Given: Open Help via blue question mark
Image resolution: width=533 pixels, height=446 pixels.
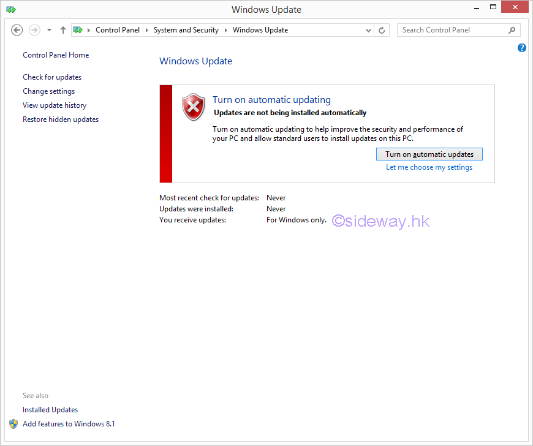Looking at the screenshot, I should (x=522, y=48).
